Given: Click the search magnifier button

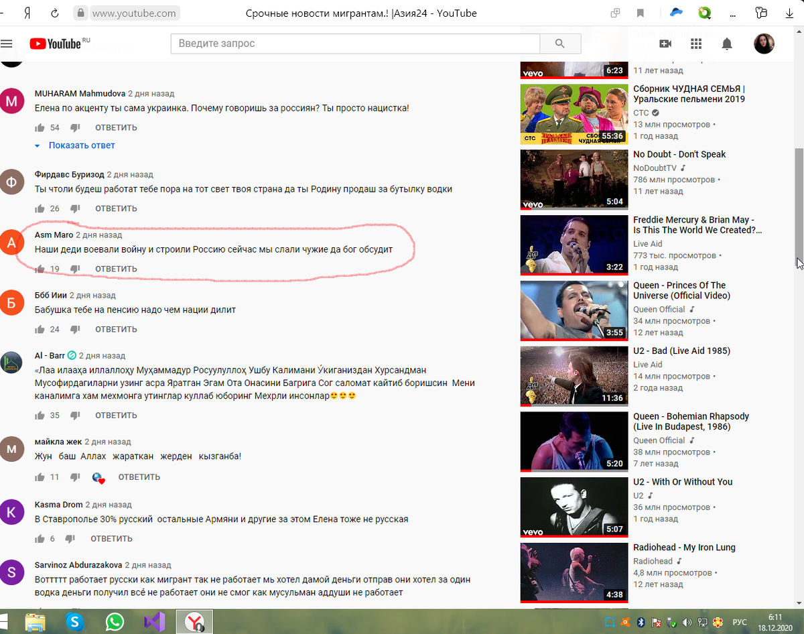Looking at the screenshot, I should [560, 44].
